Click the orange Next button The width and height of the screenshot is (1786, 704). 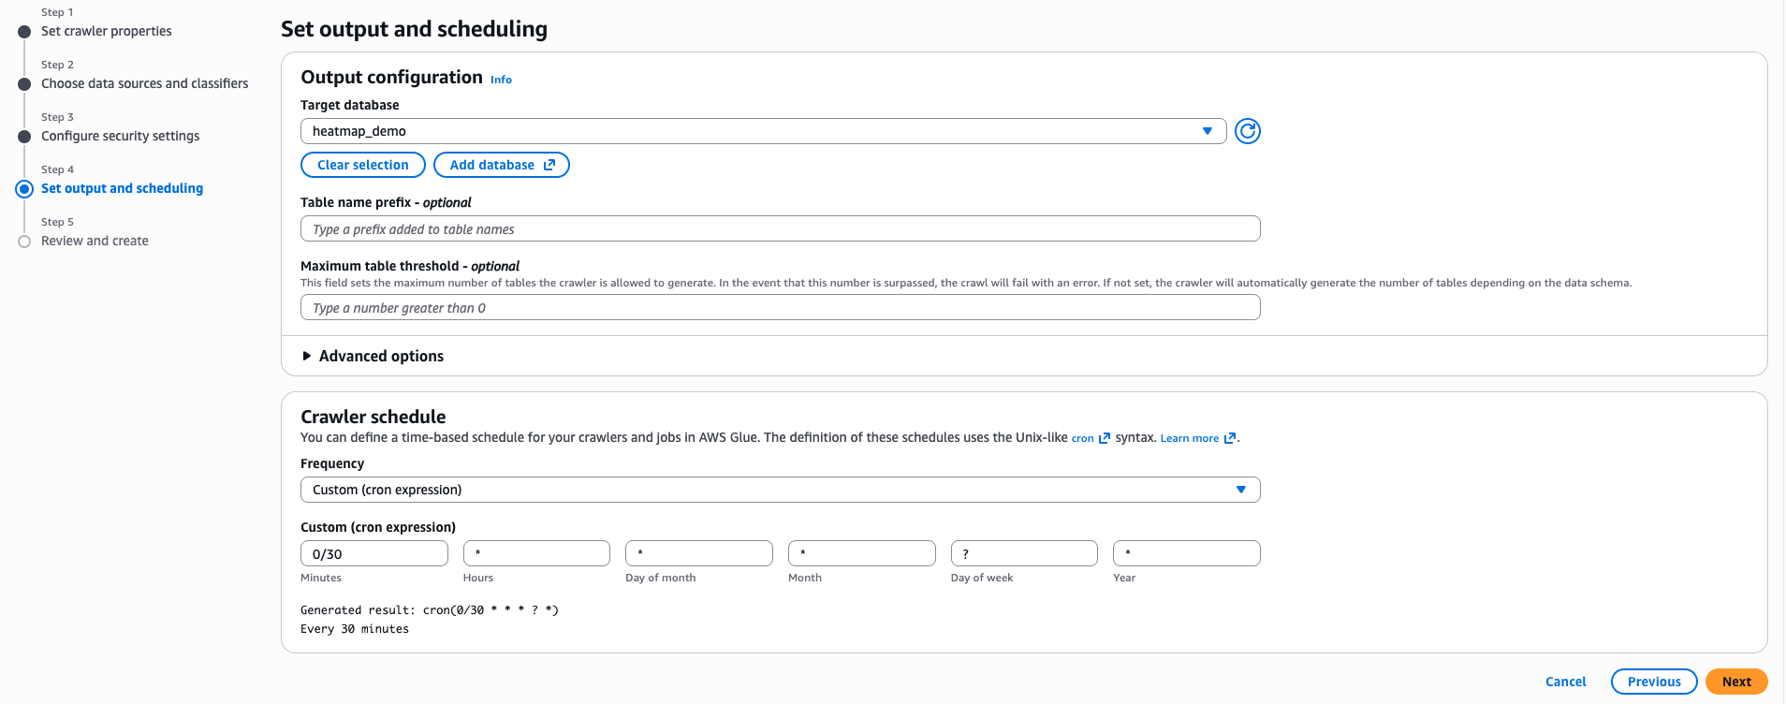pos(1735,682)
